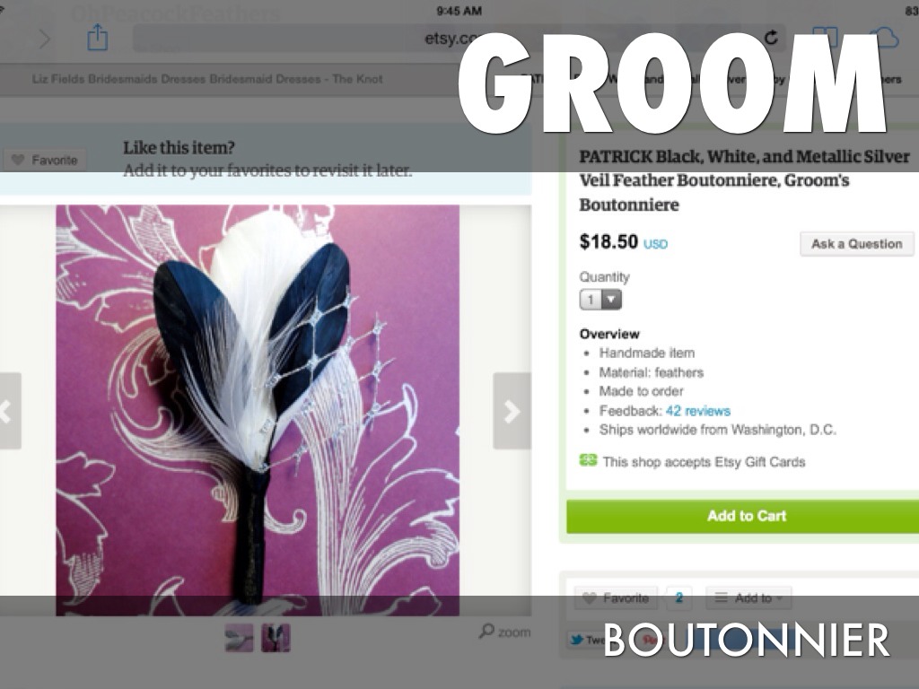The width and height of the screenshot is (919, 689).
Task: Toggle Favorite heart below Add to Cart
Action: 616,598
